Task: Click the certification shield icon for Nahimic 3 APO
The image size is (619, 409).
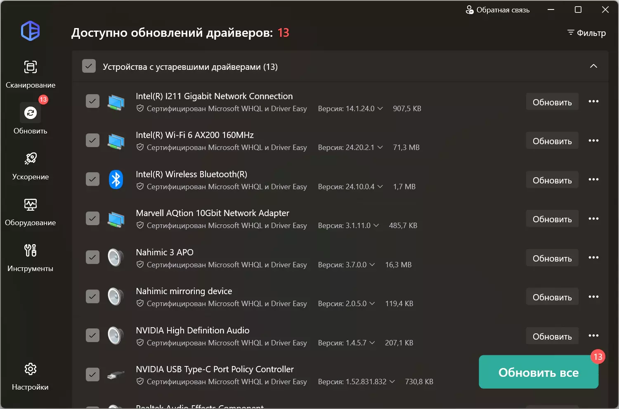Action: tap(140, 264)
